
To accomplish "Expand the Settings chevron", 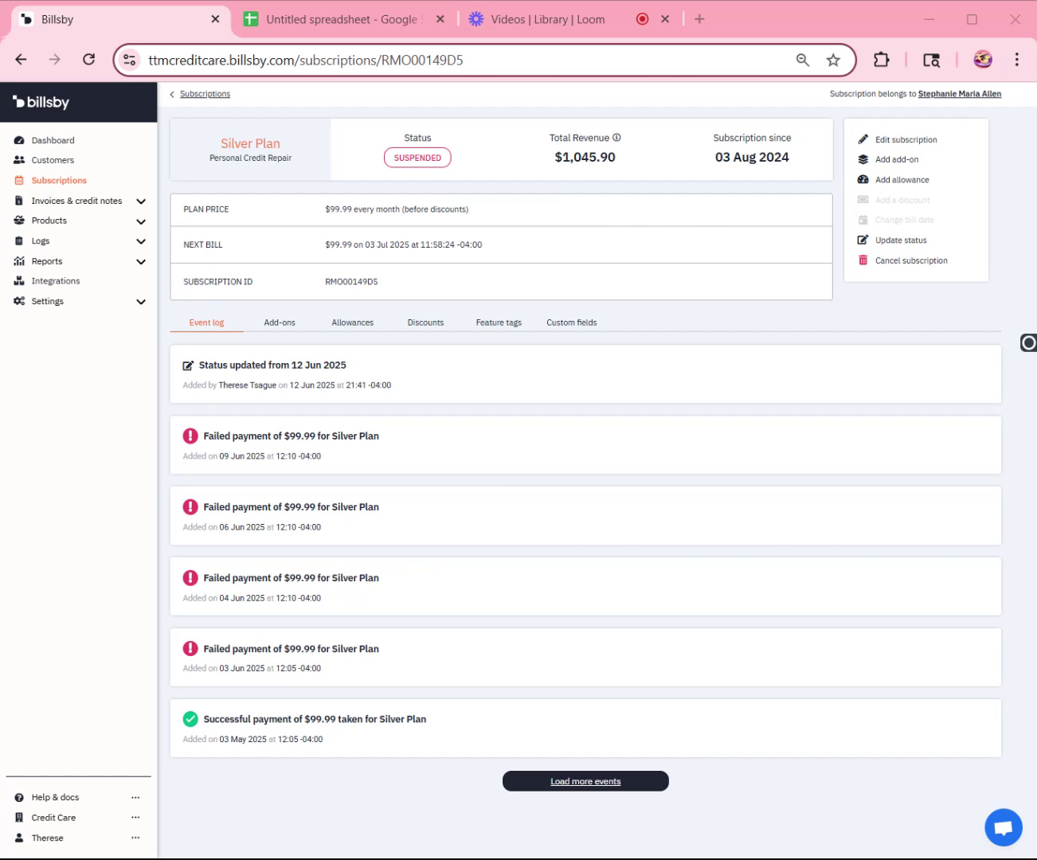I will [141, 302].
